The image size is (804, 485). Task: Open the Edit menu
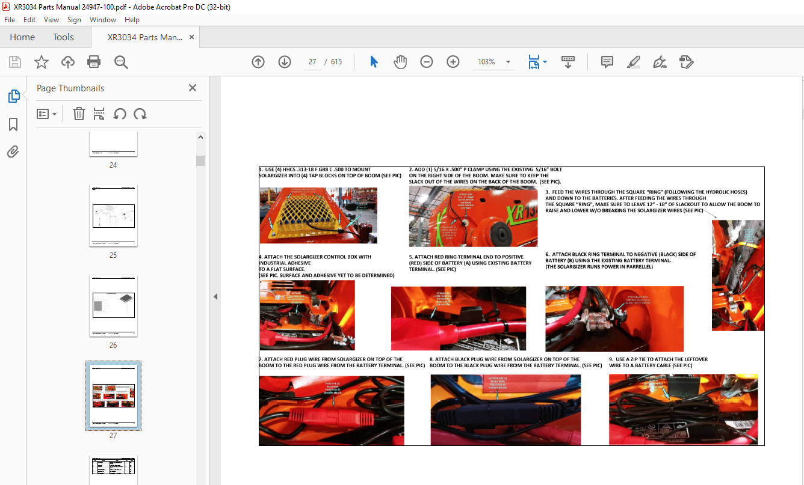click(29, 20)
